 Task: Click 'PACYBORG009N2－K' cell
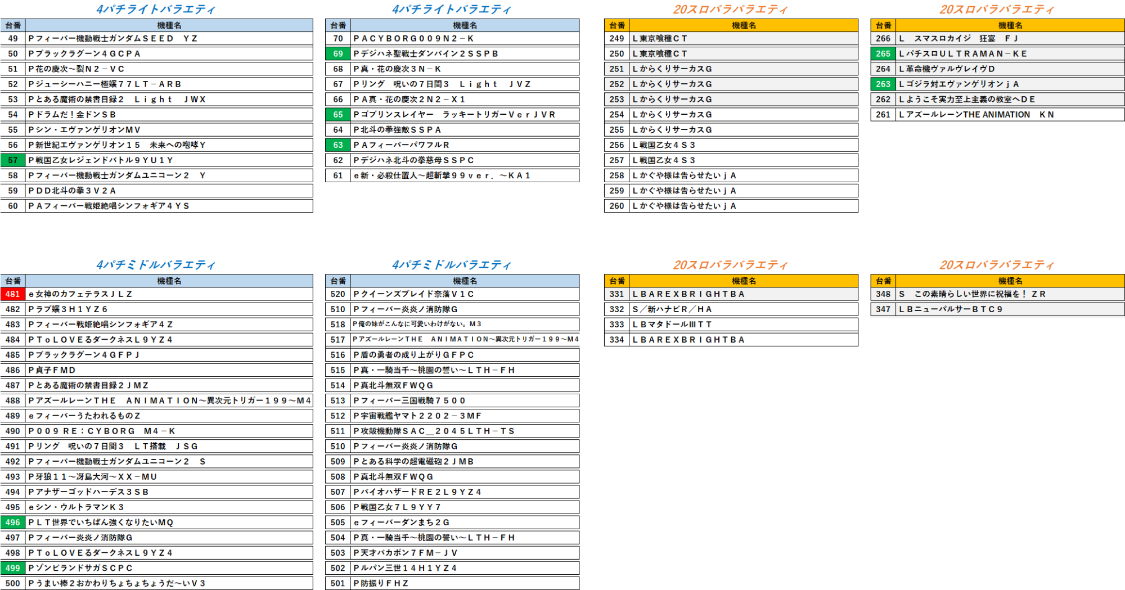[465, 39]
